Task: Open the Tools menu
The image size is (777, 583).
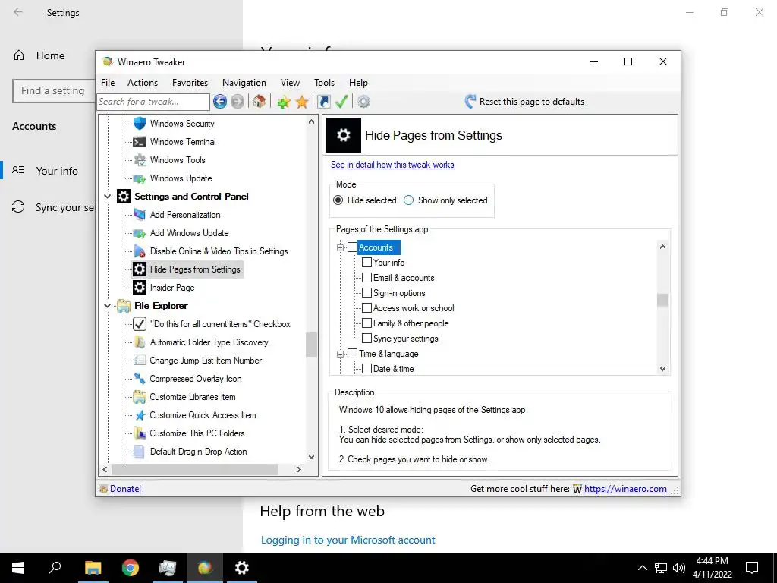Action: [324, 83]
